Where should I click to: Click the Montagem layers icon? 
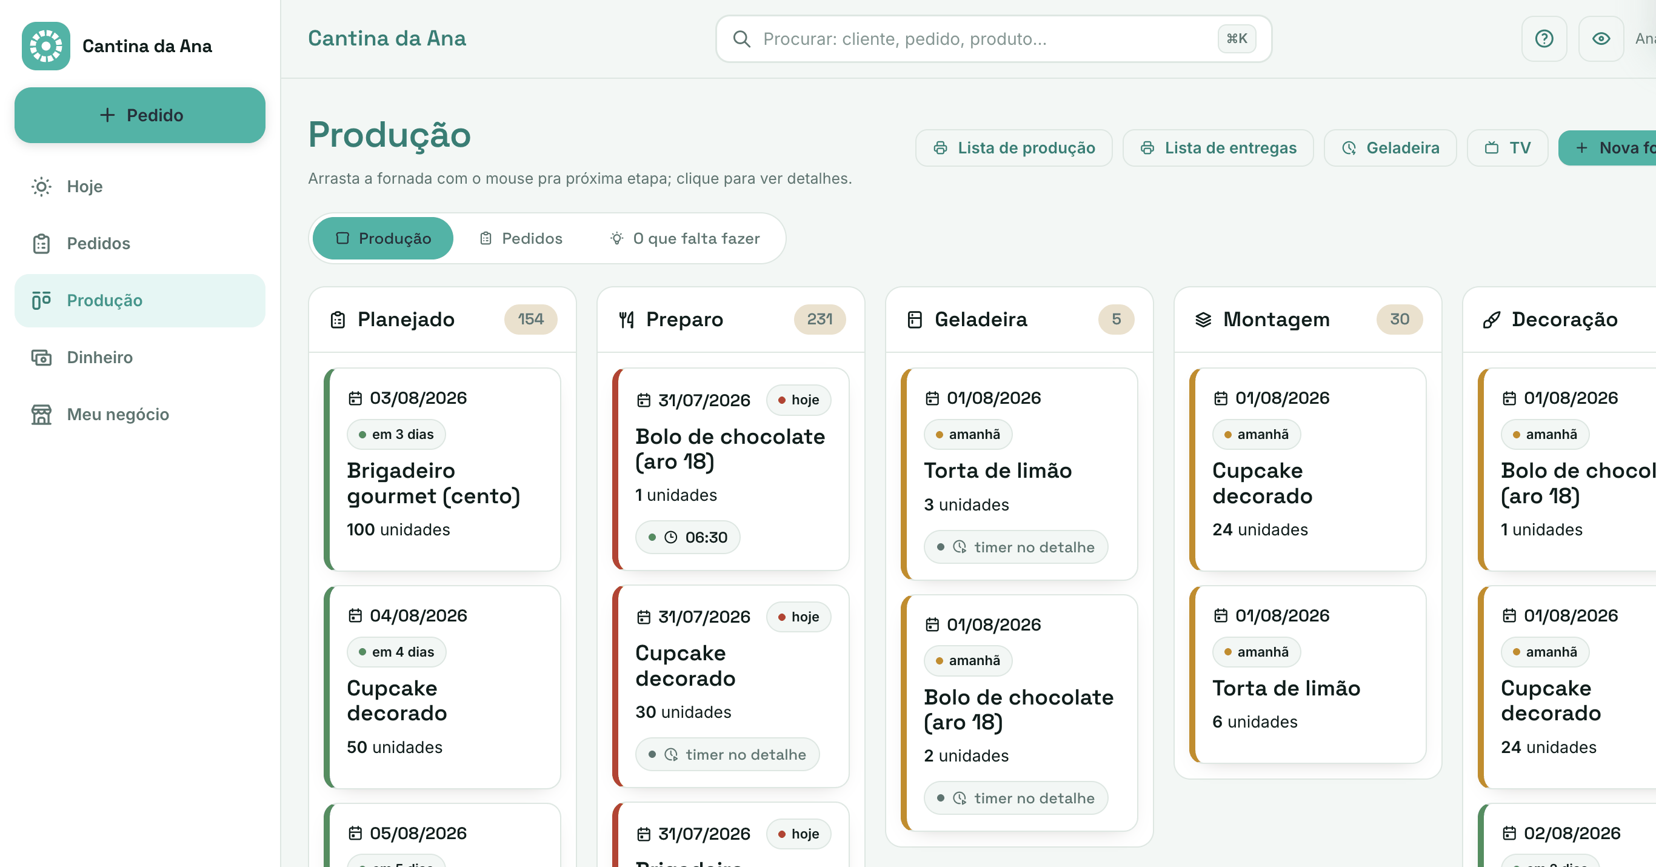coord(1203,320)
